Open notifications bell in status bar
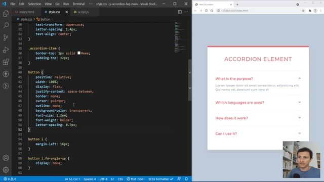 click(186, 179)
